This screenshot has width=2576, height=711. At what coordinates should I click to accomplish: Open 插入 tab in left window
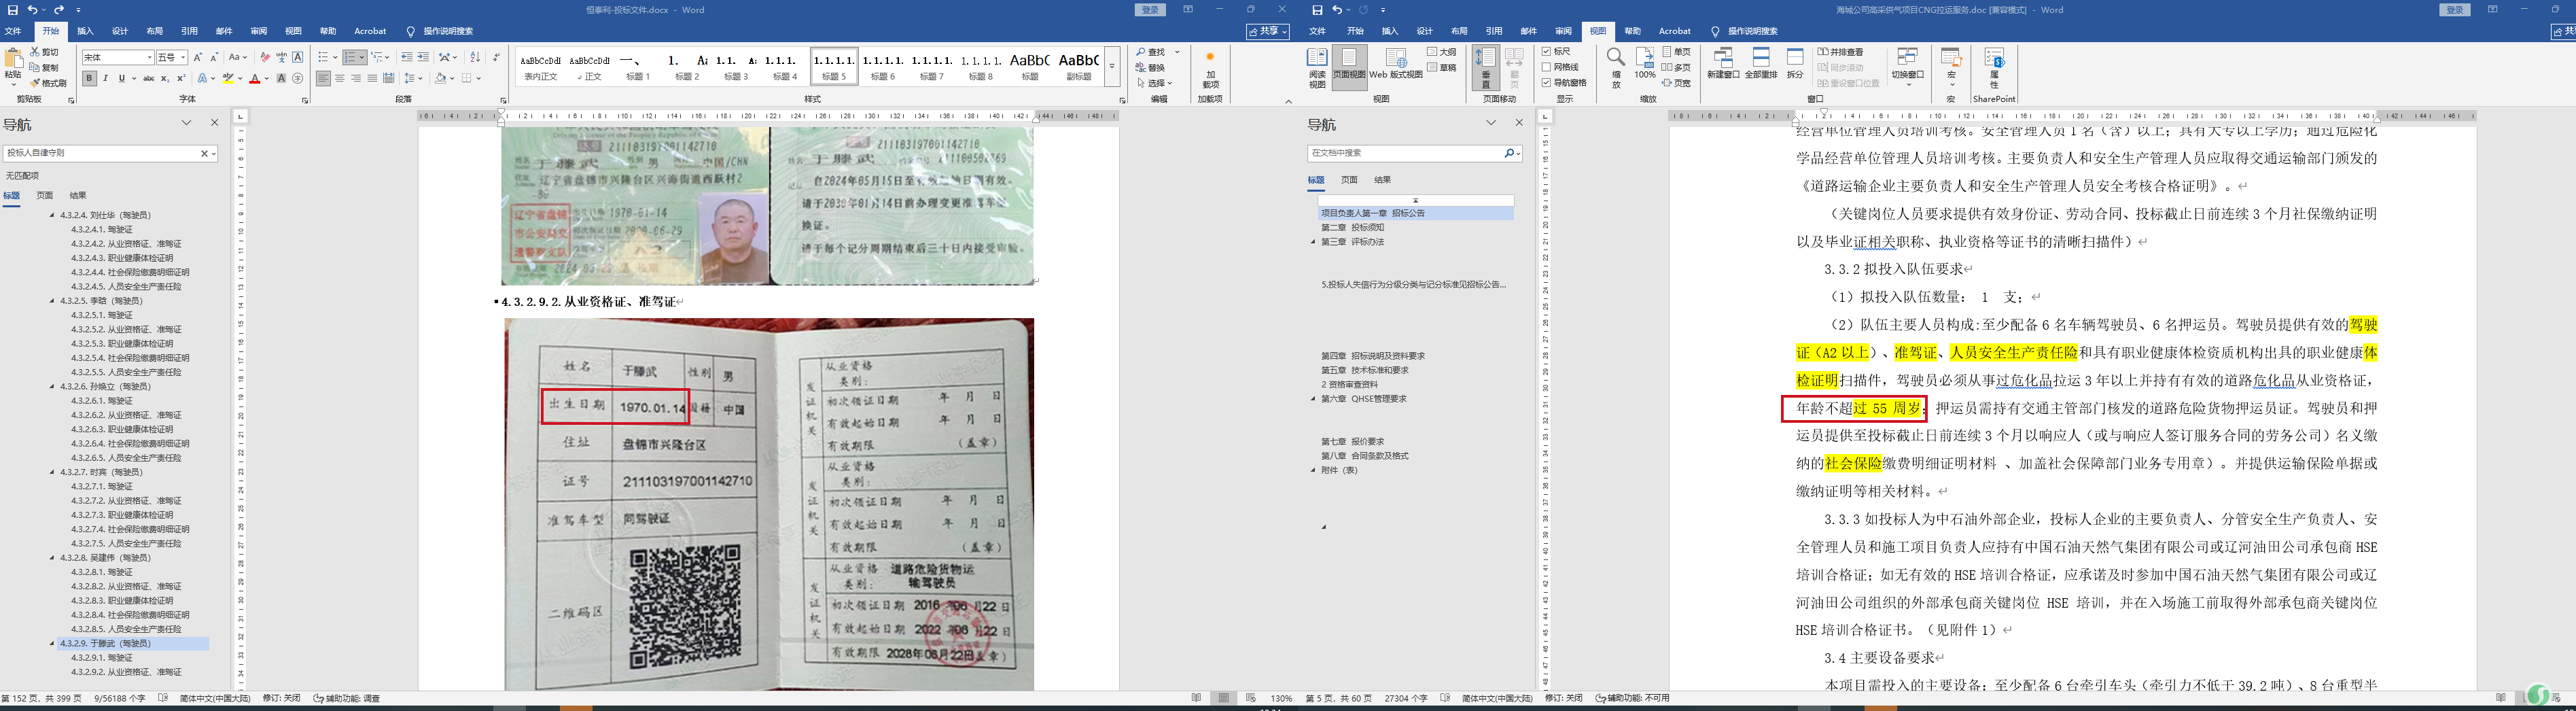(x=85, y=31)
